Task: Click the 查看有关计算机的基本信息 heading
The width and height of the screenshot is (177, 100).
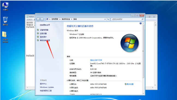Action: 80,26
